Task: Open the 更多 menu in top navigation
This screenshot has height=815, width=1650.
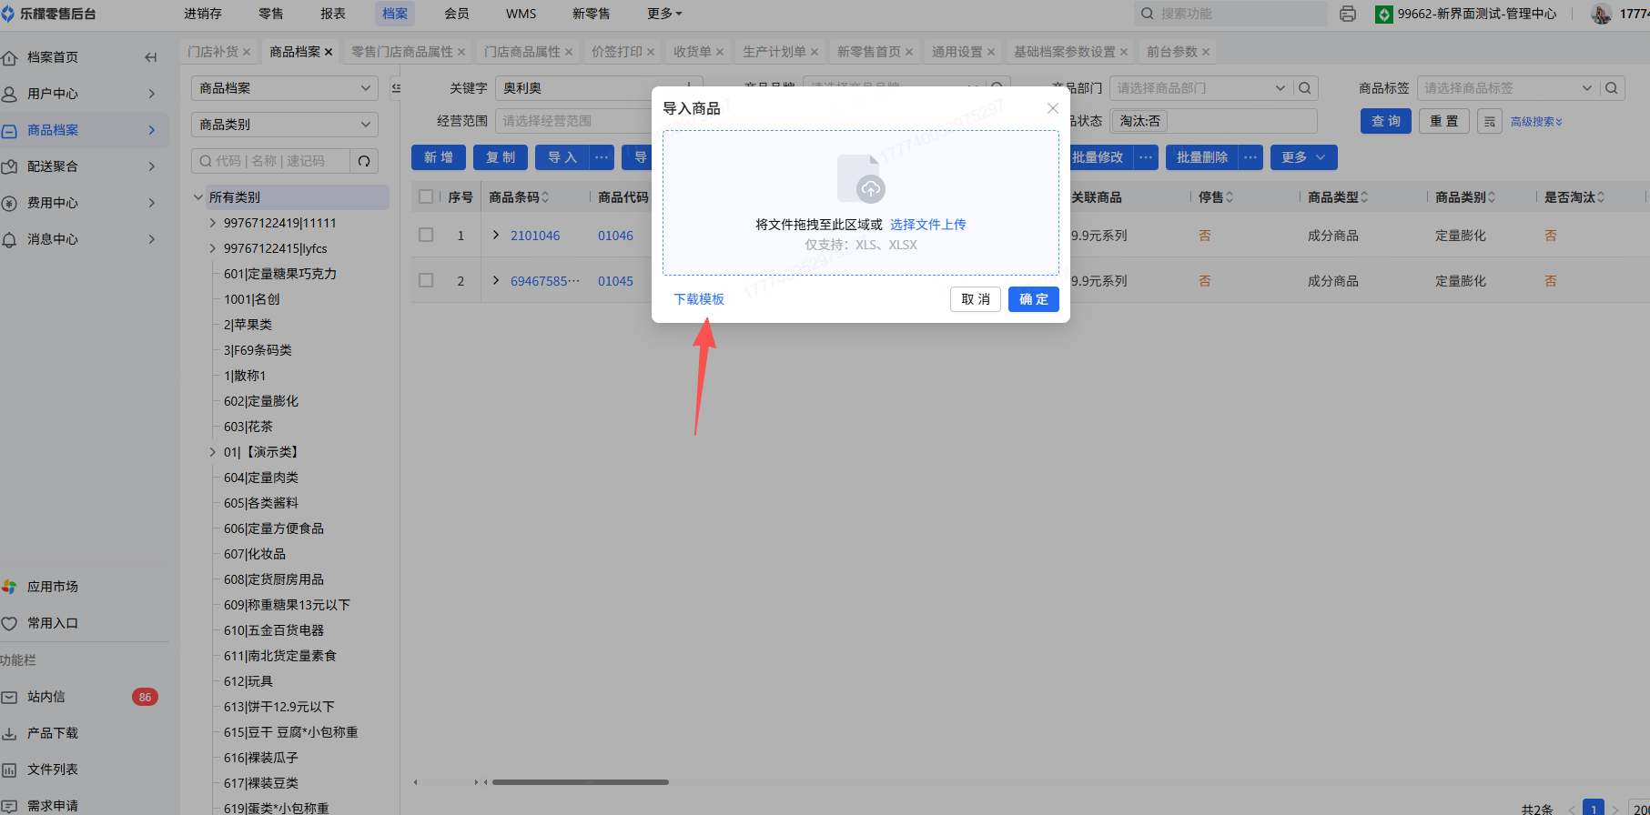Action: coord(664,14)
